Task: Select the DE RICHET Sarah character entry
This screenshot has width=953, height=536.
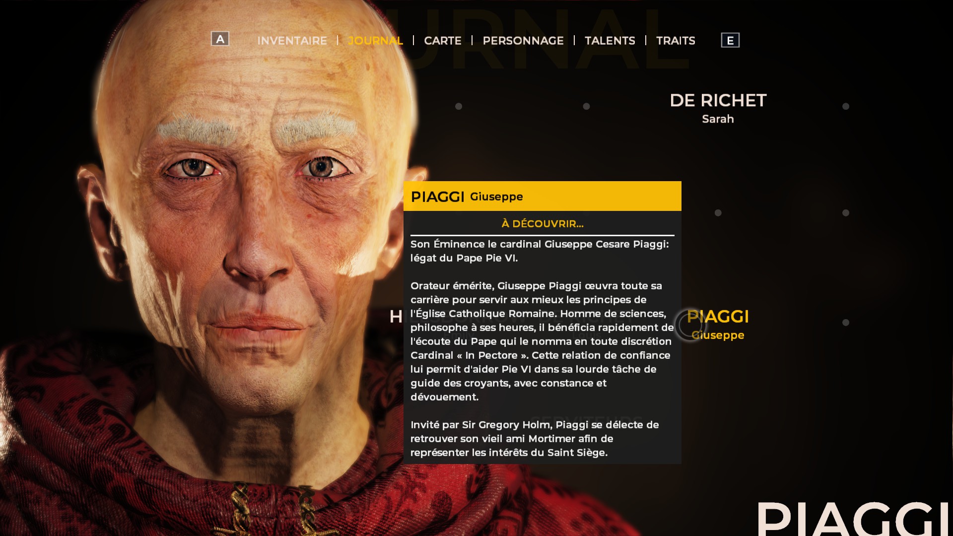Action: 718,108
